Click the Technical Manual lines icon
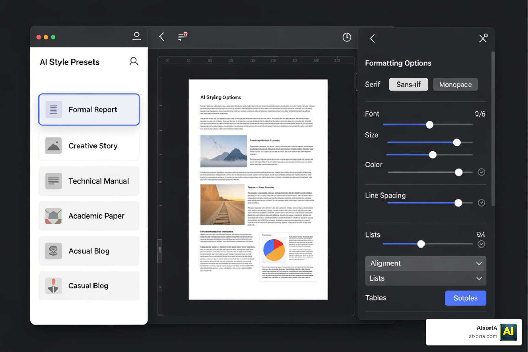 [54, 181]
